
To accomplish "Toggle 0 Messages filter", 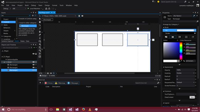I will pos(73,83).
